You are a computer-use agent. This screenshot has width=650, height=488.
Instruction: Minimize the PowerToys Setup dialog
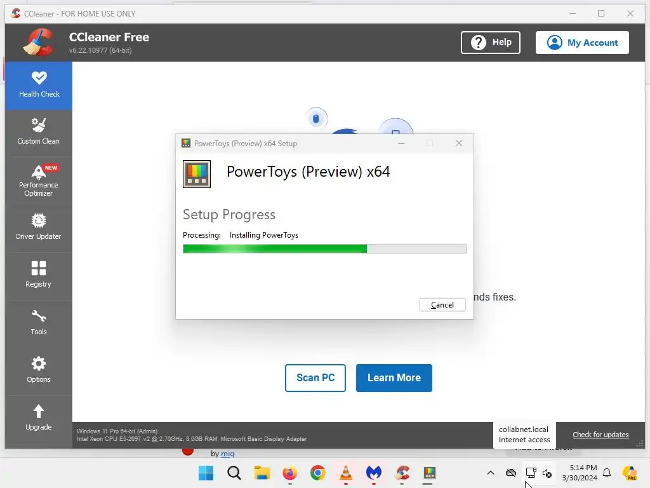(401, 143)
